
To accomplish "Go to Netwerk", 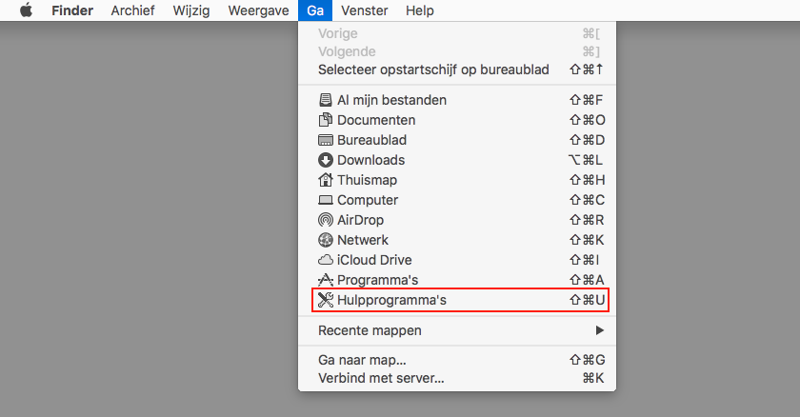I will (x=457, y=240).
